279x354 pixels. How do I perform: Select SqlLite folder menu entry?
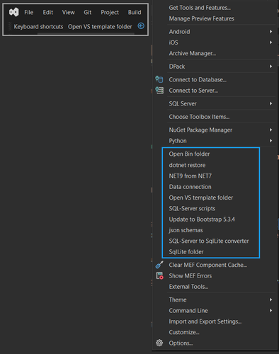click(186, 252)
